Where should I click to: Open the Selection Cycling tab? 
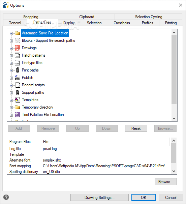click(x=149, y=17)
